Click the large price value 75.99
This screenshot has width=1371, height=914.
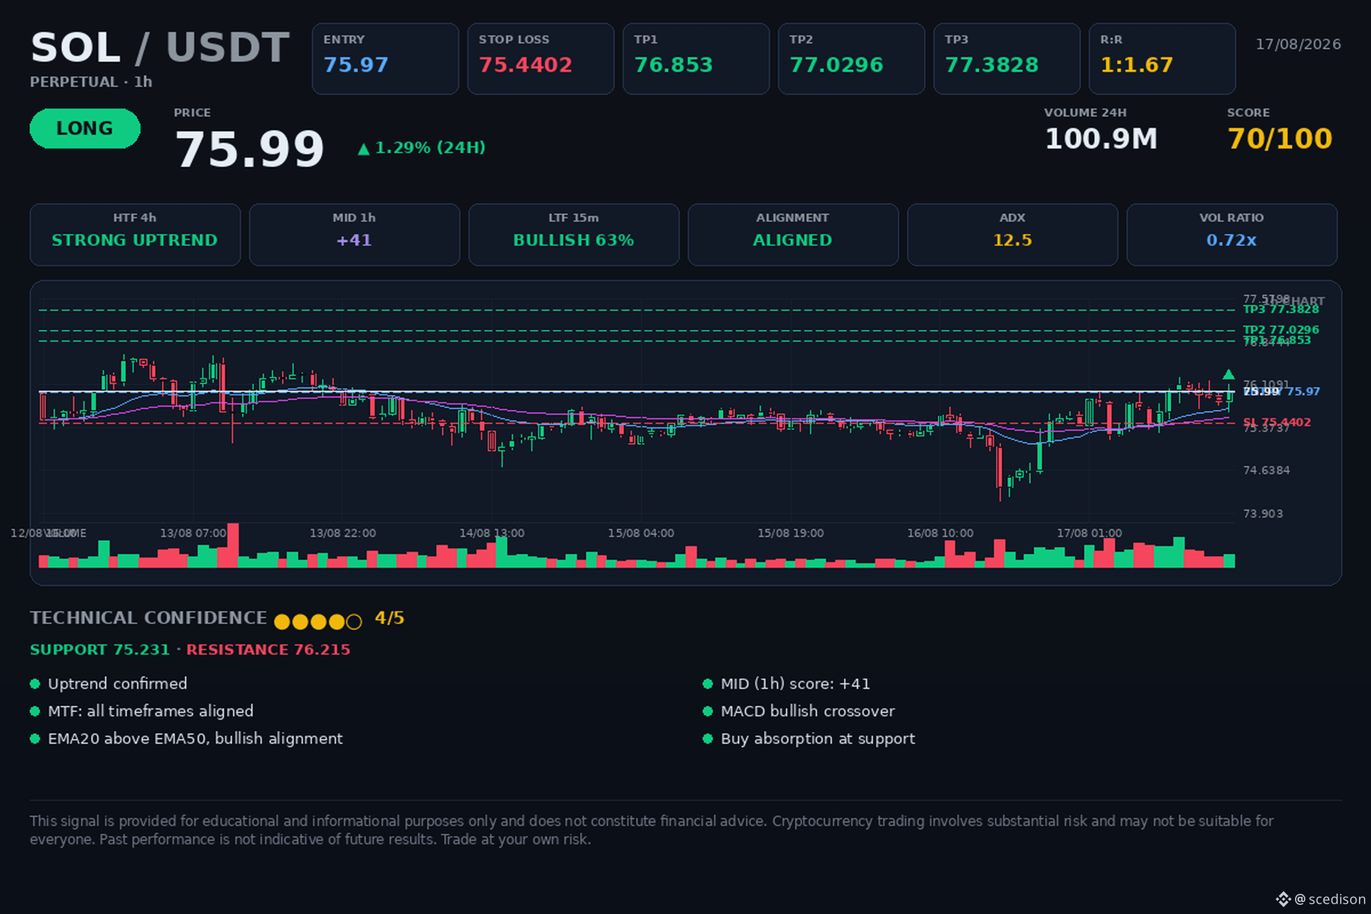point(250,150)
